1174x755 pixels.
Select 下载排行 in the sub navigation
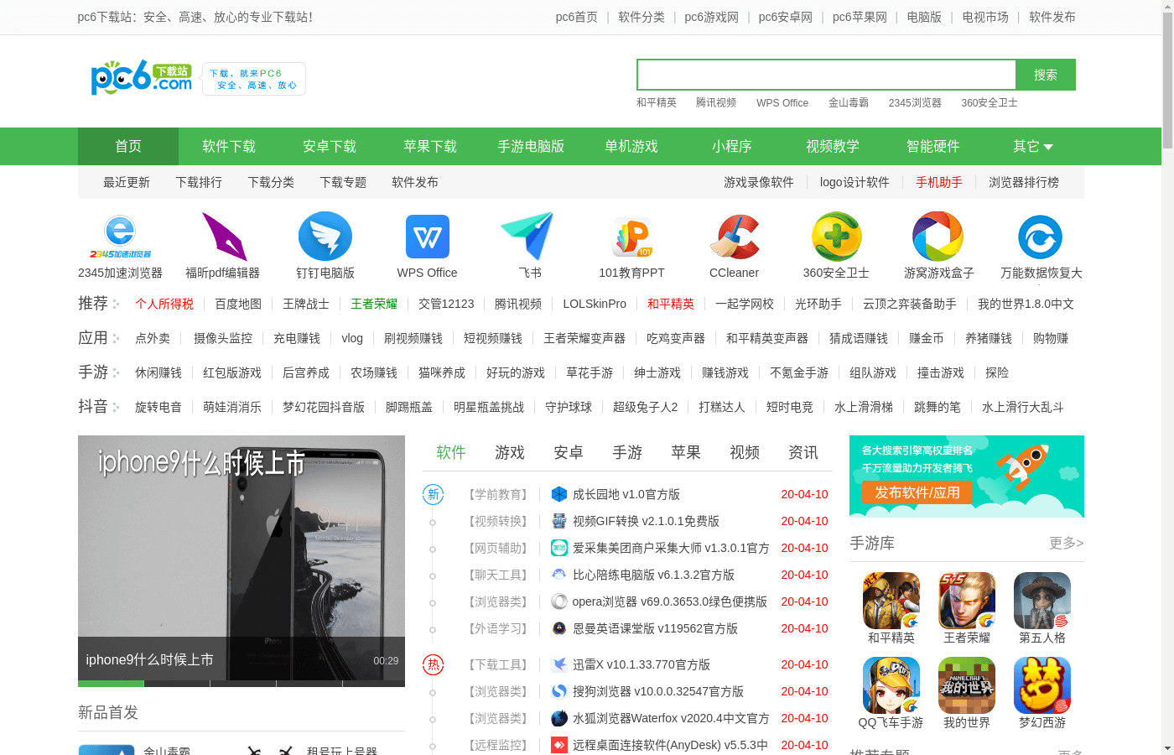[x=199, y=182]
